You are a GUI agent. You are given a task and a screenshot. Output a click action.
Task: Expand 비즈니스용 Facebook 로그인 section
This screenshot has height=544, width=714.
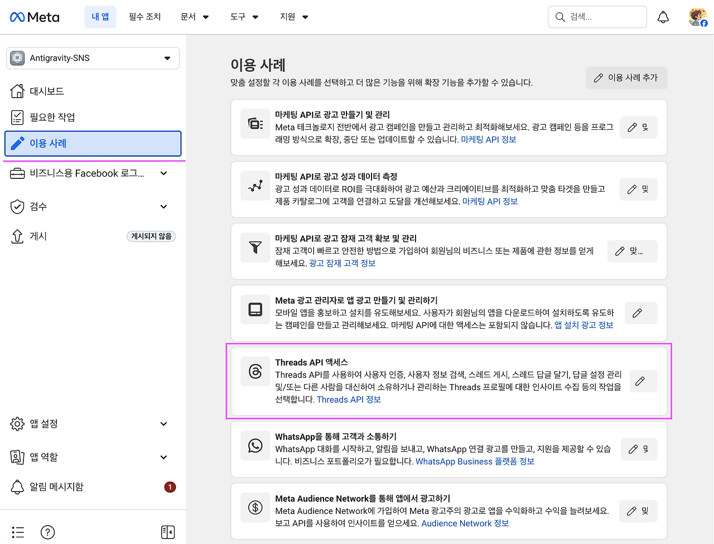tap(93, 173)
